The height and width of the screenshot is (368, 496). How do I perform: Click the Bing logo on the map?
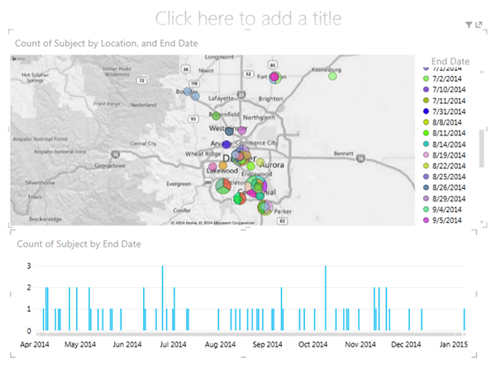click(x=18, y=59)
